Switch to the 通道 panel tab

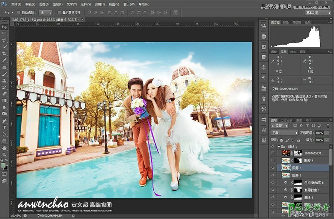(299, 120)
